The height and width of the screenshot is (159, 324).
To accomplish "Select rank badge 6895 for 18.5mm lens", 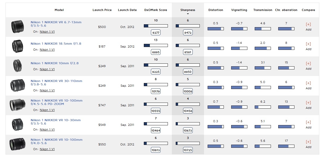I will 156,52.
